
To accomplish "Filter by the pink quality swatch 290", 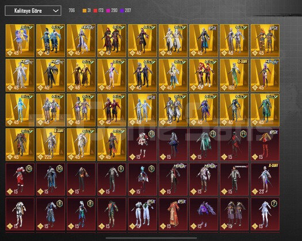I will (112, 10).
